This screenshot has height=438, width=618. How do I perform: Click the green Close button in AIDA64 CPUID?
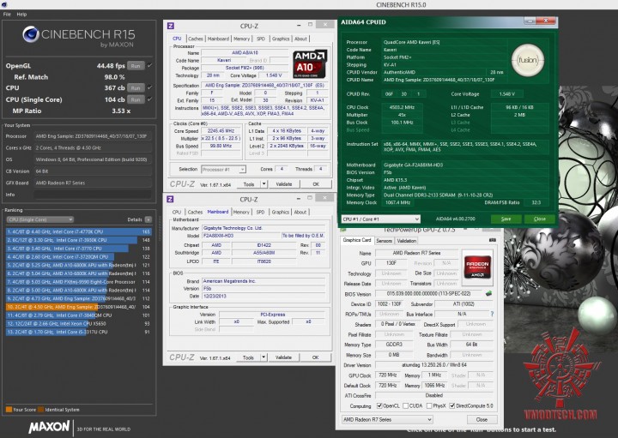pyautogui.click(x=540, y=219)
